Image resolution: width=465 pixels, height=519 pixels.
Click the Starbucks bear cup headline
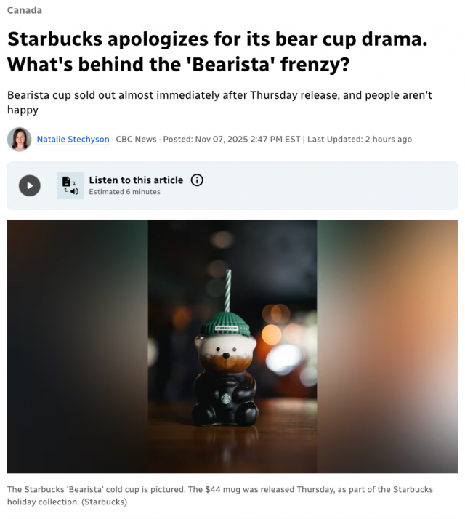[217, 52]
